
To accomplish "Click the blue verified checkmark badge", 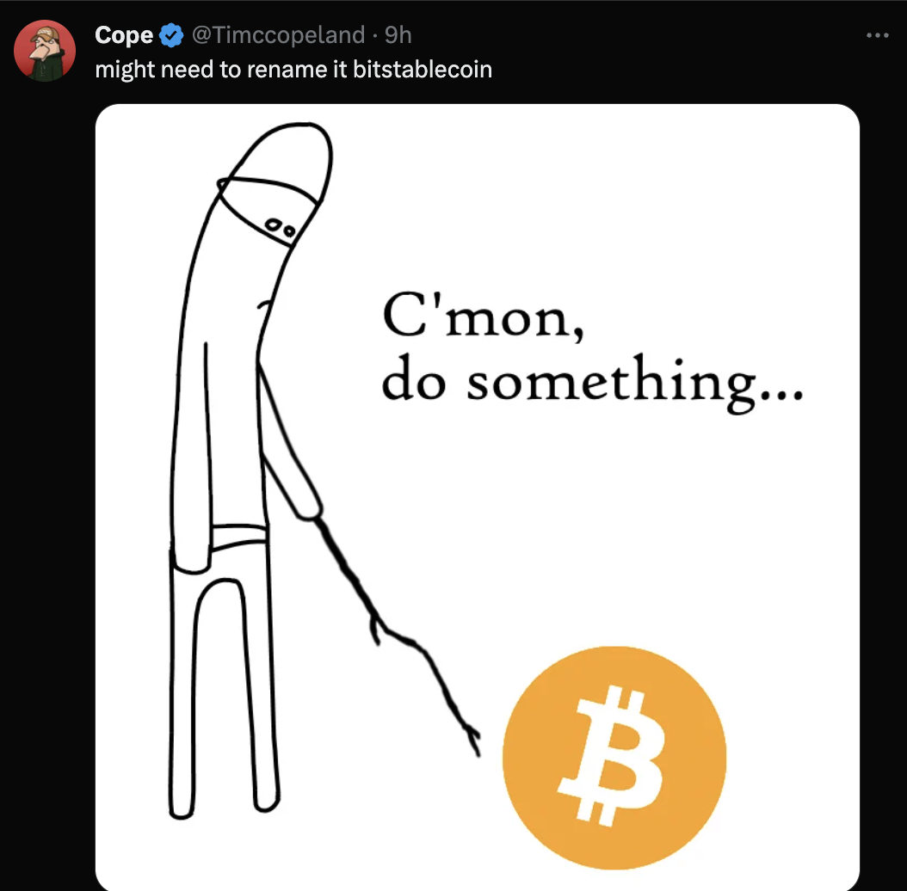I will 171,35.
